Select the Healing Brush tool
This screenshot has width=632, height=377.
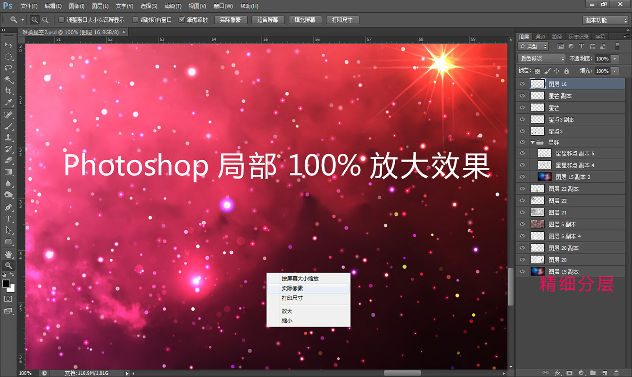pos(8,115)
